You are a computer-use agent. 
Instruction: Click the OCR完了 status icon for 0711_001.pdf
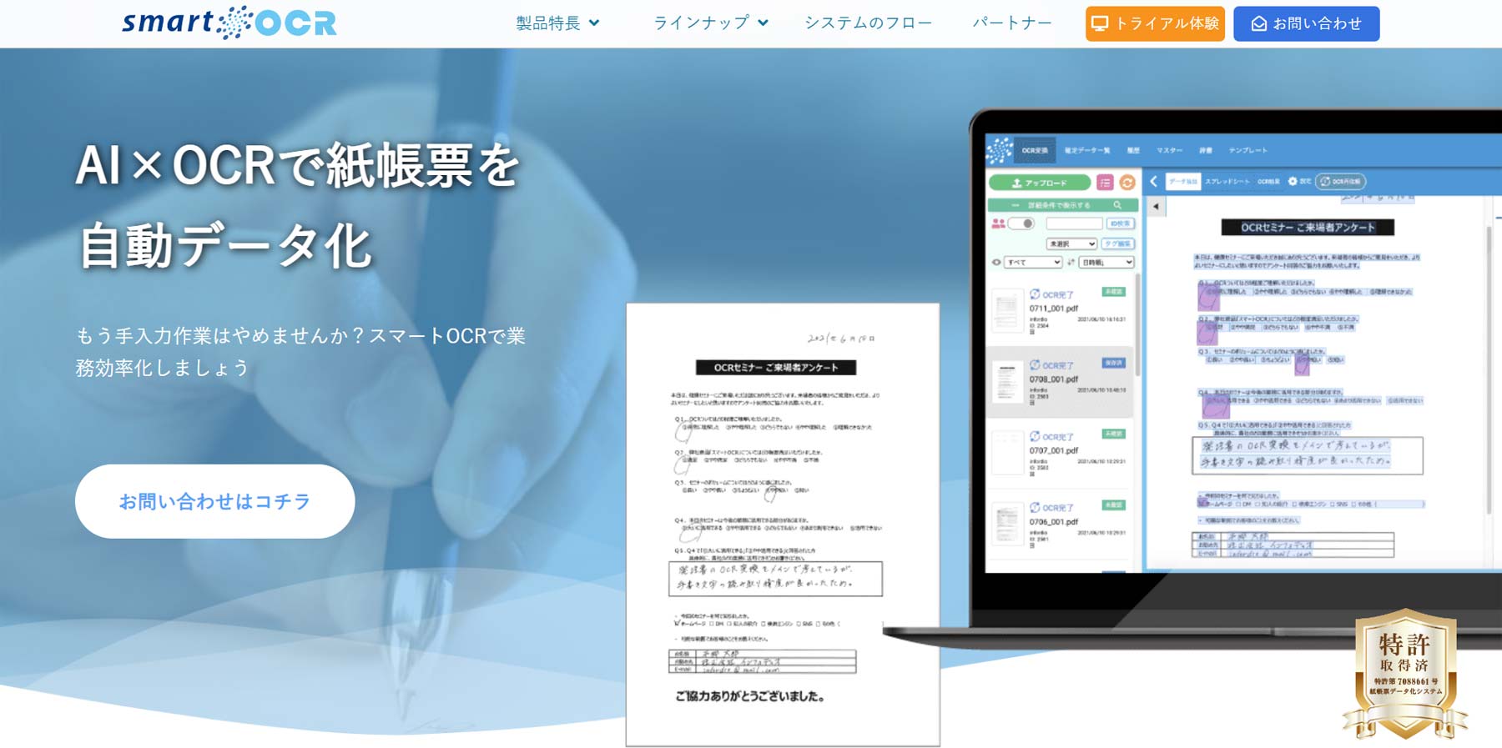1035,294
